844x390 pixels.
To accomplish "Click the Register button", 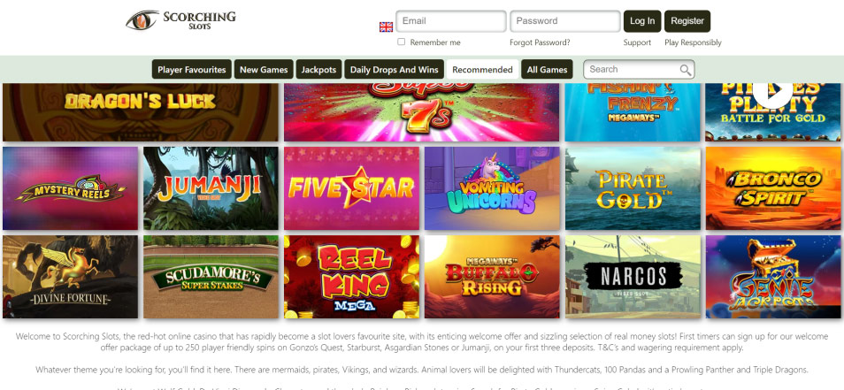I will pyautogui.click(x=687, y=21).
